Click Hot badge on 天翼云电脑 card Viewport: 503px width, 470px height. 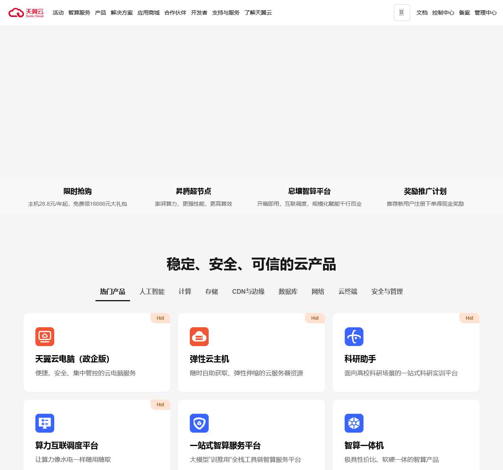(160, 318)
